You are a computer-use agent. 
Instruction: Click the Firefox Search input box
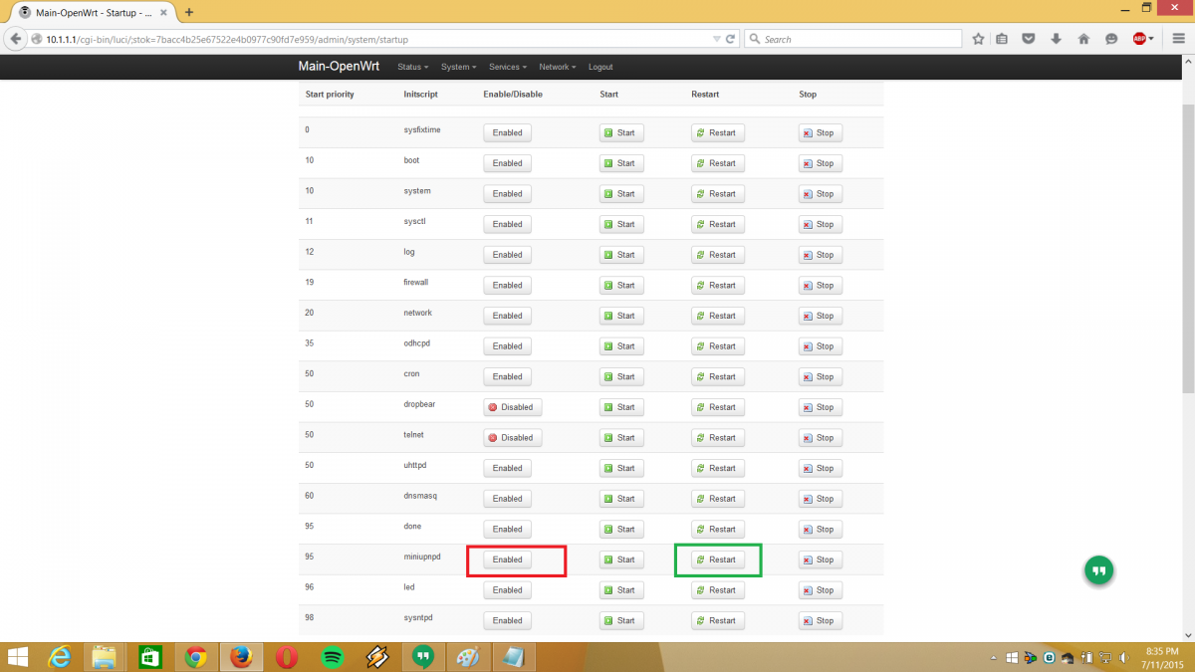(856, 39)
